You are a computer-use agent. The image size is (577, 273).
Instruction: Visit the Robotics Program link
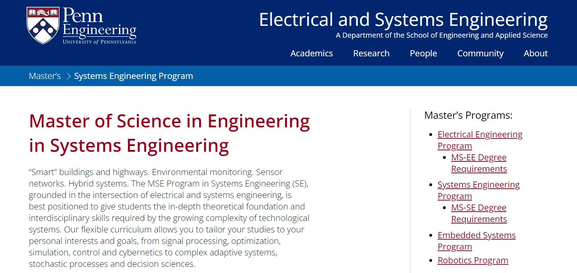coord(473,260)
